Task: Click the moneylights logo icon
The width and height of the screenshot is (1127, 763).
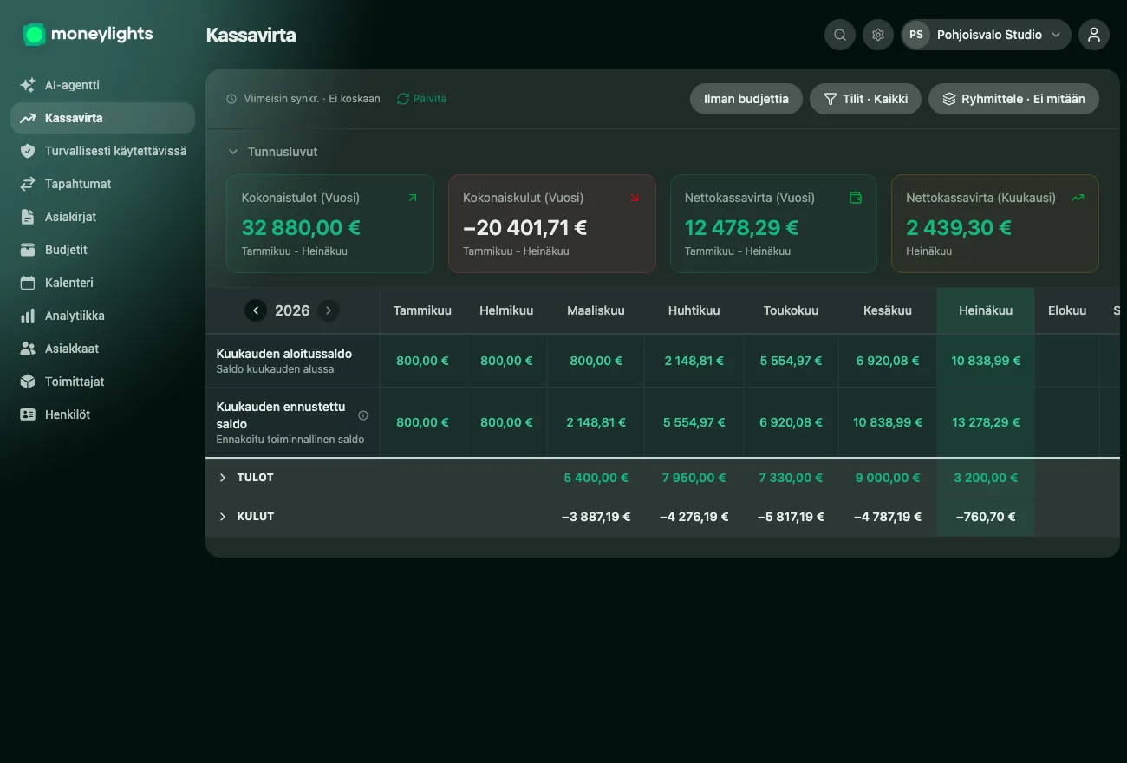Action: [x=34, y=35]
